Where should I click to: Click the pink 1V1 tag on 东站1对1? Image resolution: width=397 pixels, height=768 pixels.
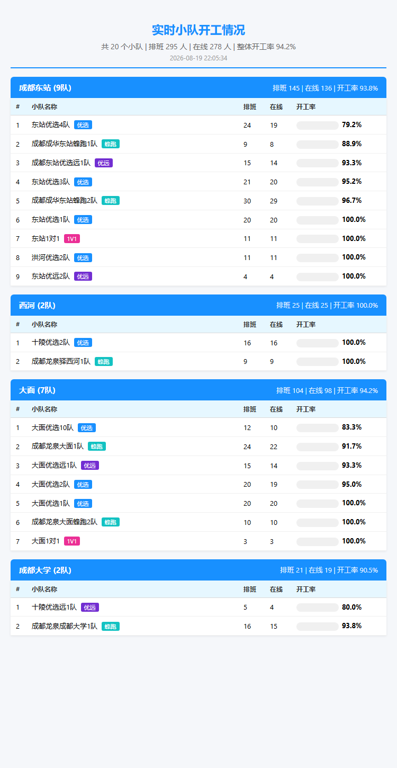72,239
